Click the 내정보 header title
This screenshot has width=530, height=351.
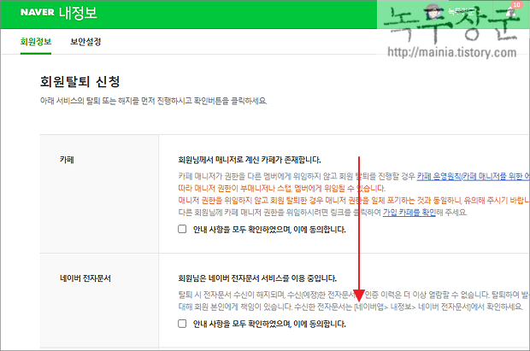tap(78, 13)
